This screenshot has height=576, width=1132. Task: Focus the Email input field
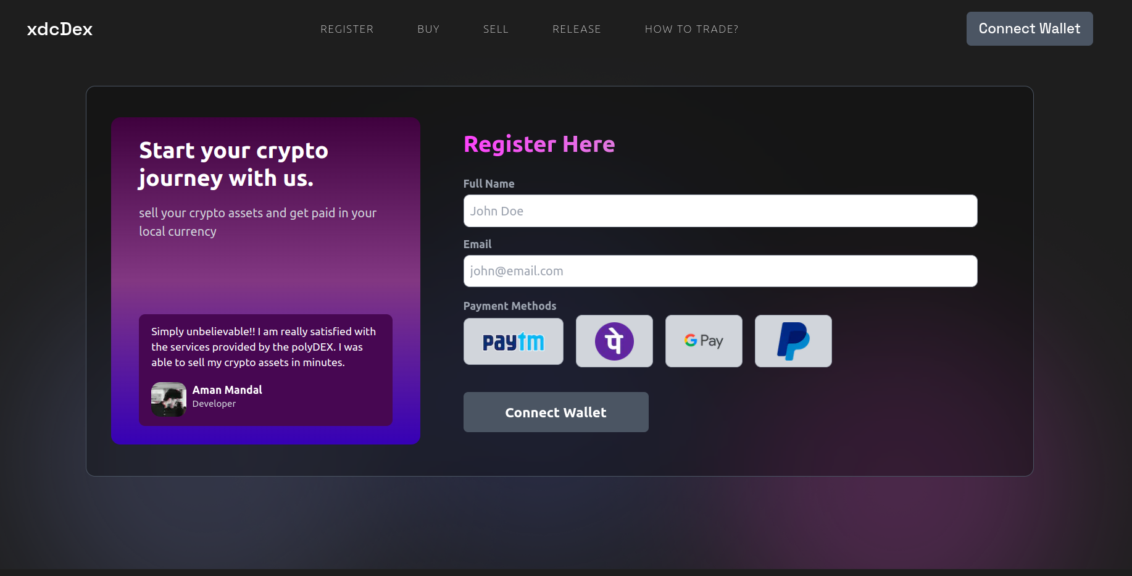click(x=720, y=271)
